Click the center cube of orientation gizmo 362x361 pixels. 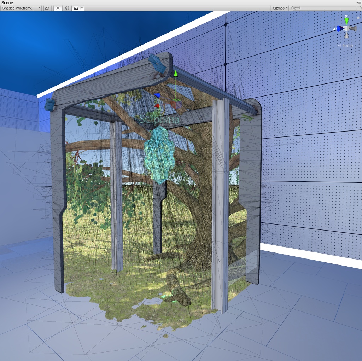[x=346, y=28]
